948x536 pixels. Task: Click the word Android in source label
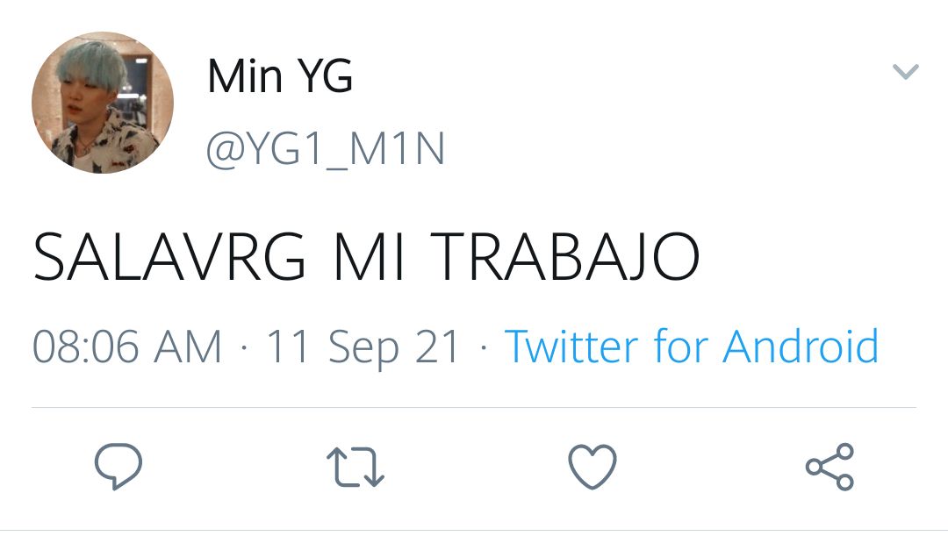pos(801,347)
